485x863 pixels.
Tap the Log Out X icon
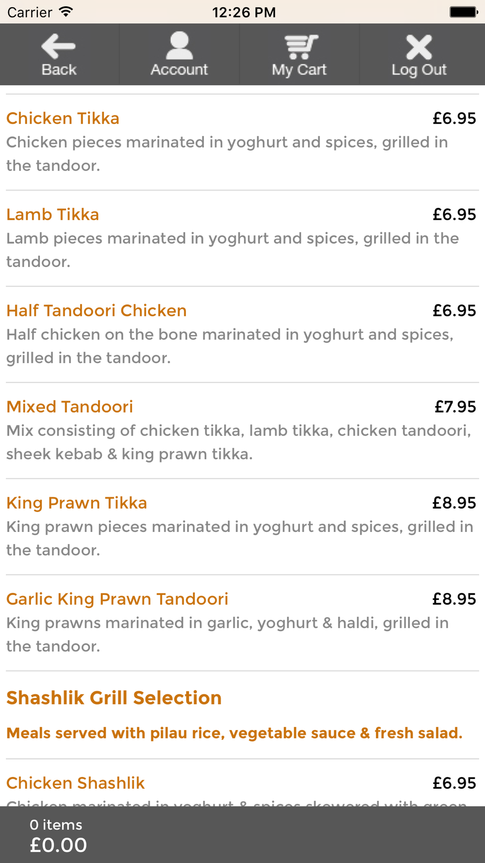point(419,47)
